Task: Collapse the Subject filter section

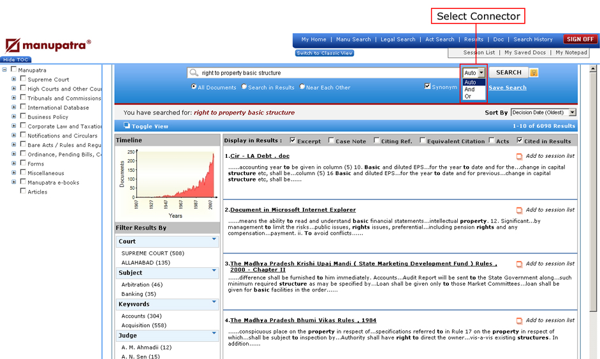Action: click(x=214, y=271)
